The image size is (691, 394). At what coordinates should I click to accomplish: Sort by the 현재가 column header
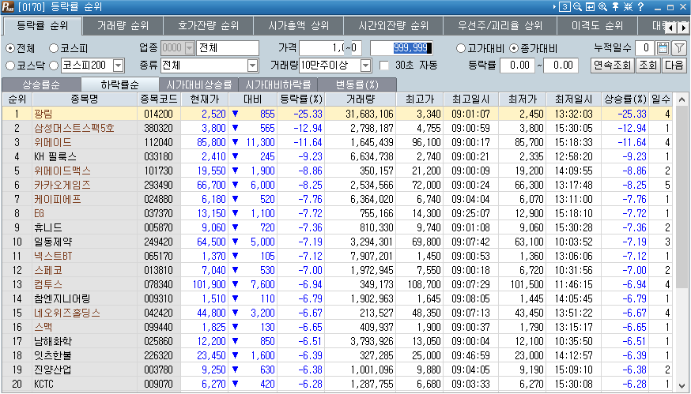[204, 99]
